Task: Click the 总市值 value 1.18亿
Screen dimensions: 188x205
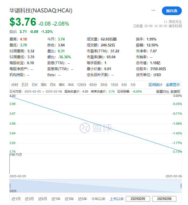Action: (x=155, y=63)
